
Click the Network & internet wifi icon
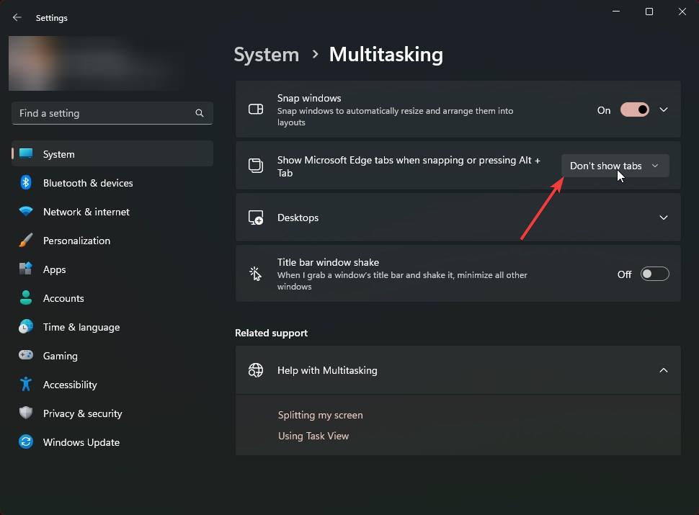(26, 212)
